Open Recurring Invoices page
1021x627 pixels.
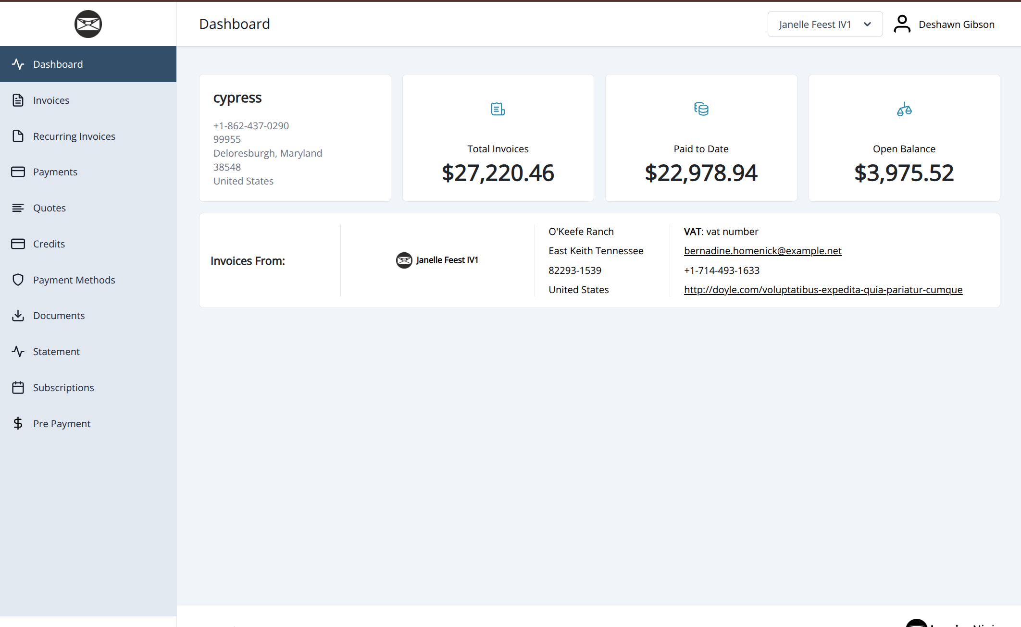88,136
